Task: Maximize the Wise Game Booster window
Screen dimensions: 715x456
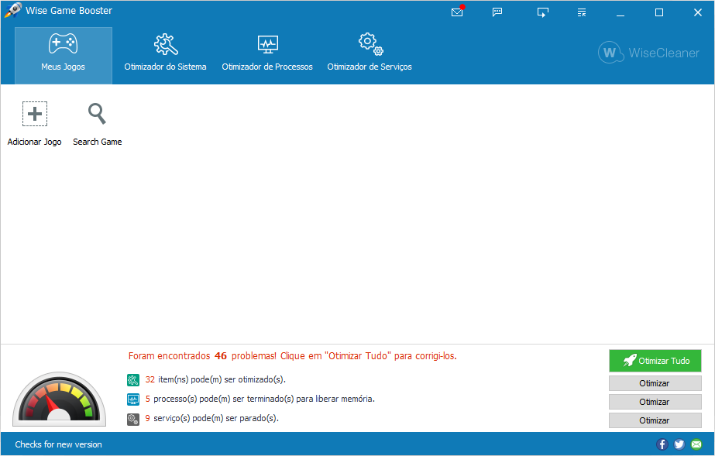Action: 659,12
